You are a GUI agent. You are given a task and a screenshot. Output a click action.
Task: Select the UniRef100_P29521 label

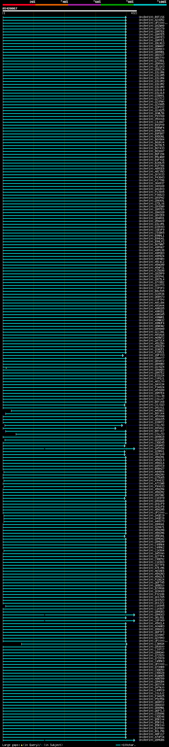[152, 352]
